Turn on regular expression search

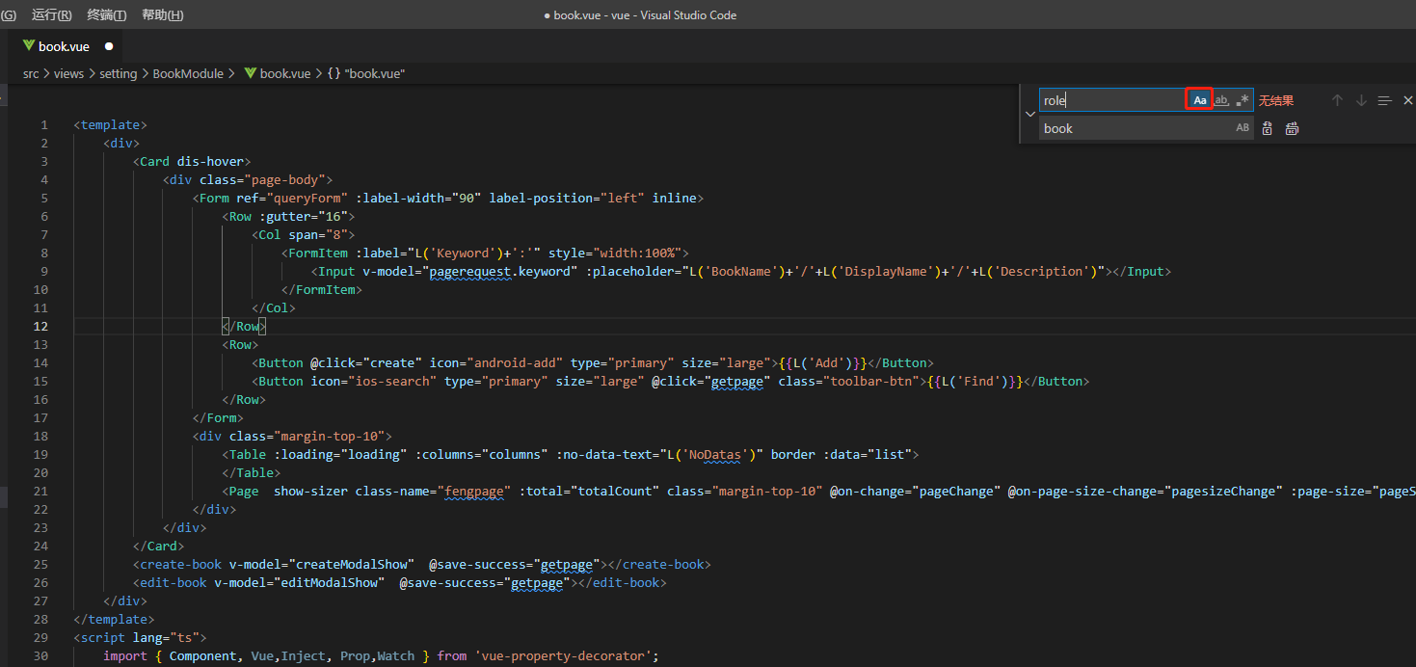coord(1242,100)
